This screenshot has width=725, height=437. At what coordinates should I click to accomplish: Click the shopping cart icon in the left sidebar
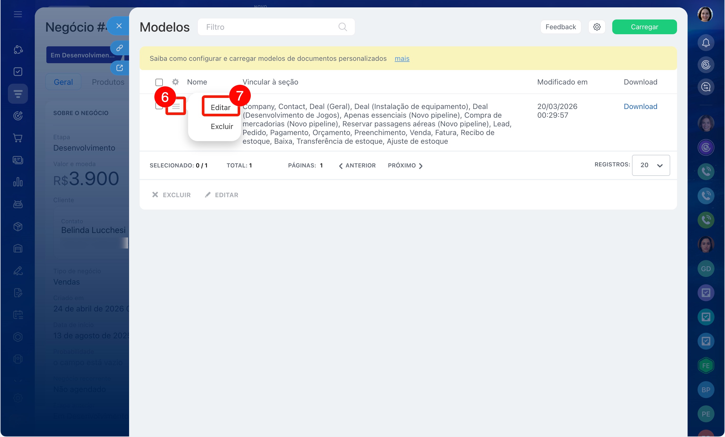pos(18,138)
